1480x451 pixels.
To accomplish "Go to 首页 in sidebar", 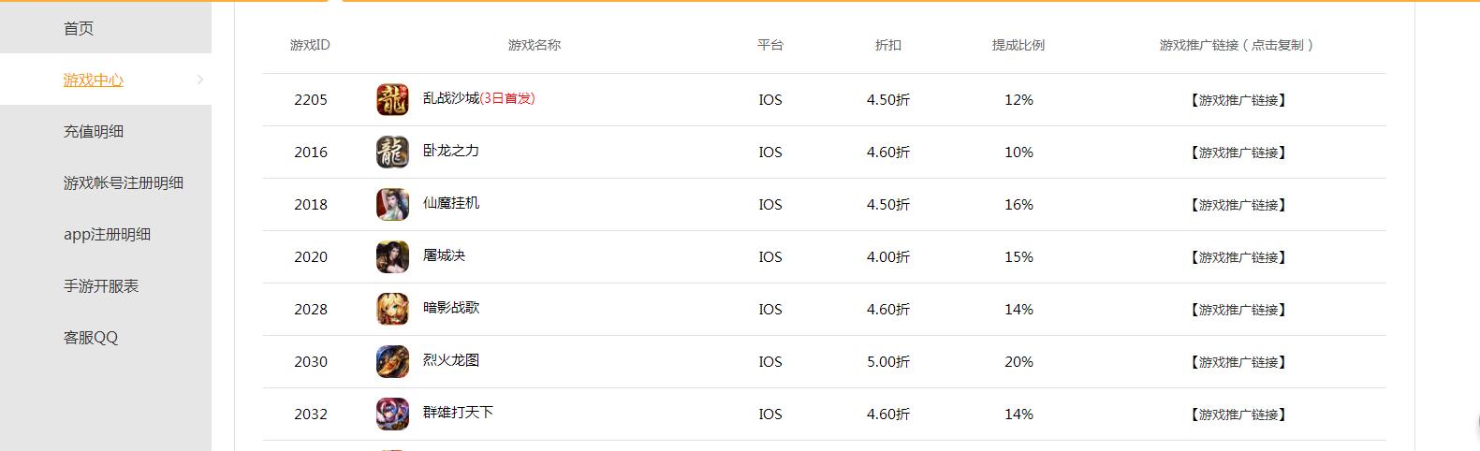I will coord(79,29).
